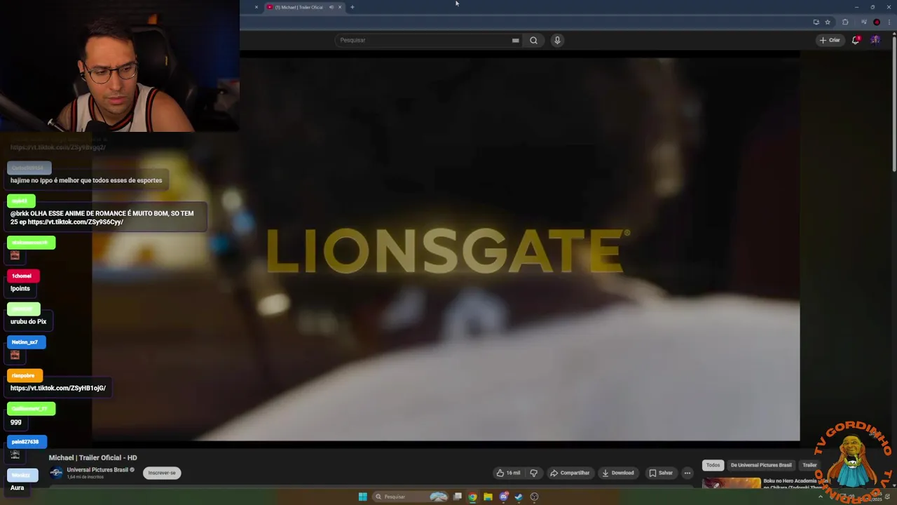The image size is (897, 505).
Task: Bookmark this page with the star icon
Action: point(828,22)
